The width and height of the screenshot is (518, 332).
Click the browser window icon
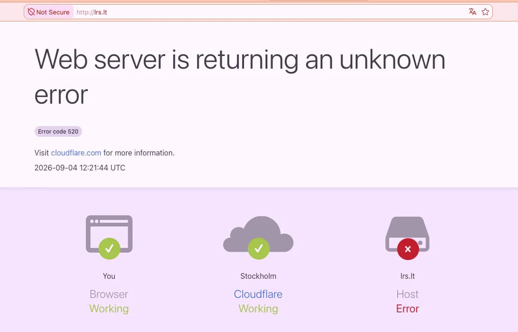(109, 234)
